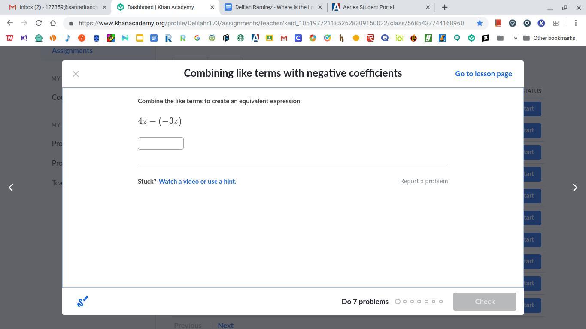Click the purple K extension icon
The image size is (586, 329).
[541, 23]
